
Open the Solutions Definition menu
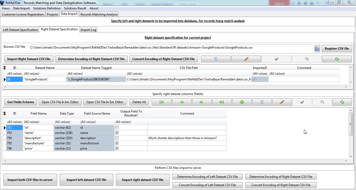click(47, 8)
